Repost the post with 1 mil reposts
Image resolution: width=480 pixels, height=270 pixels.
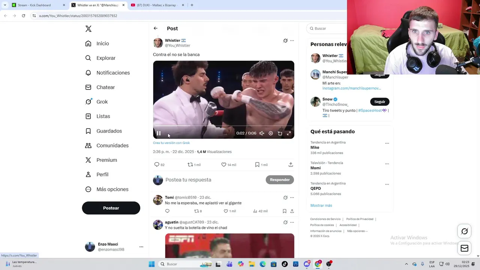(194, 165)
